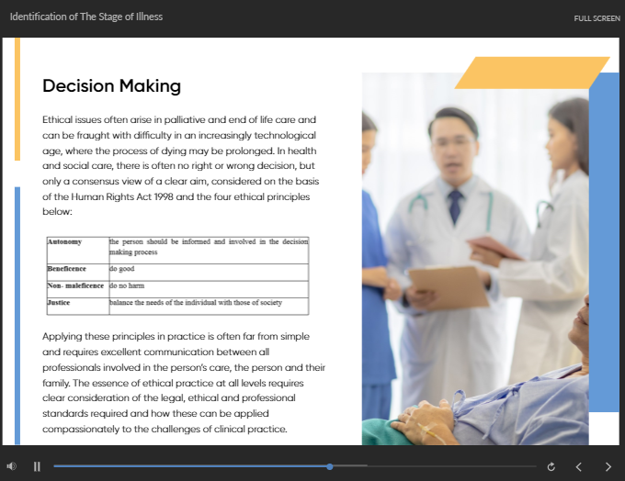Screen dimensions: 625x481
Task: Click the course title Identification of The Stage of Illness
Action: [x=86, y=17]
